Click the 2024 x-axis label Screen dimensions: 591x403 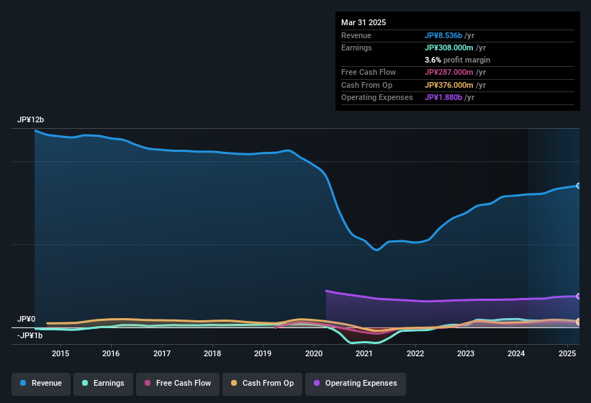coord(516,353)
